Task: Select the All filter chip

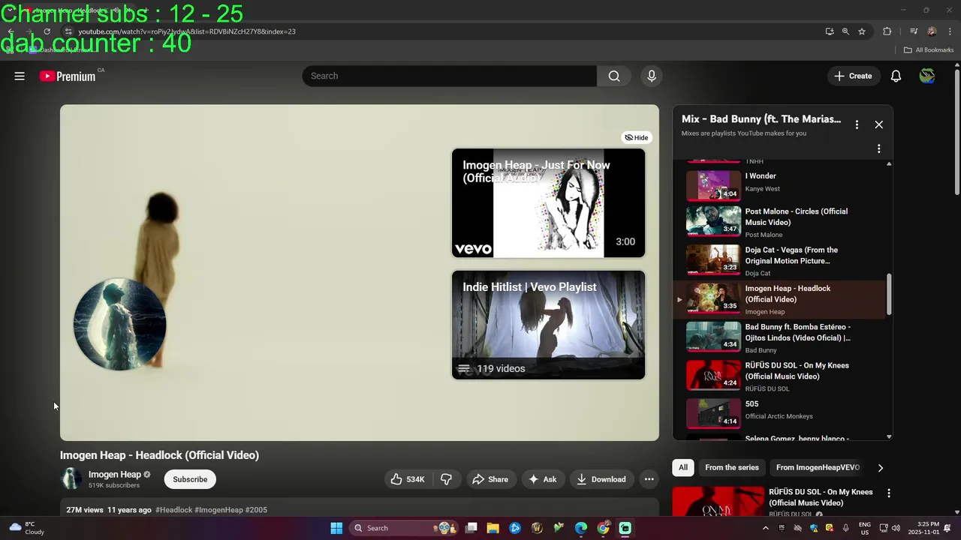Action: click(x=683, y=467)
